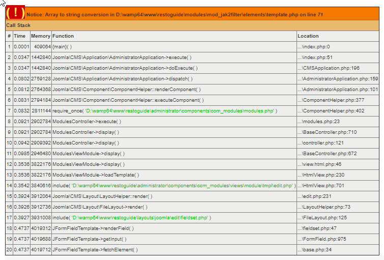Click the Location column header

tap(338, 36)
